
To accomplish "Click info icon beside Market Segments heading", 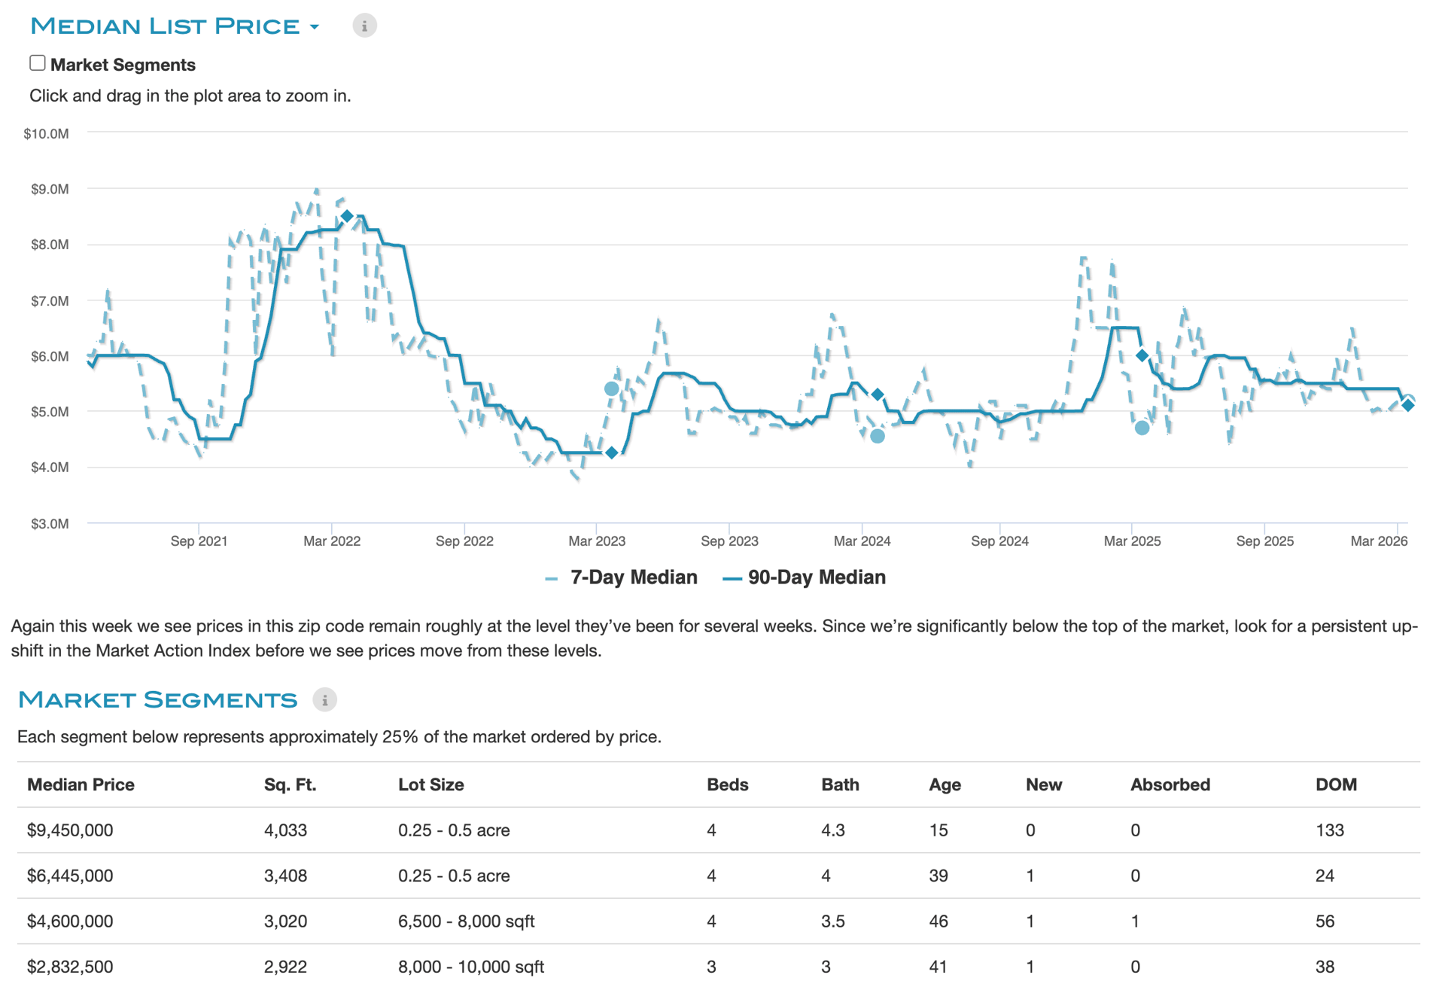I will point(324,699).
